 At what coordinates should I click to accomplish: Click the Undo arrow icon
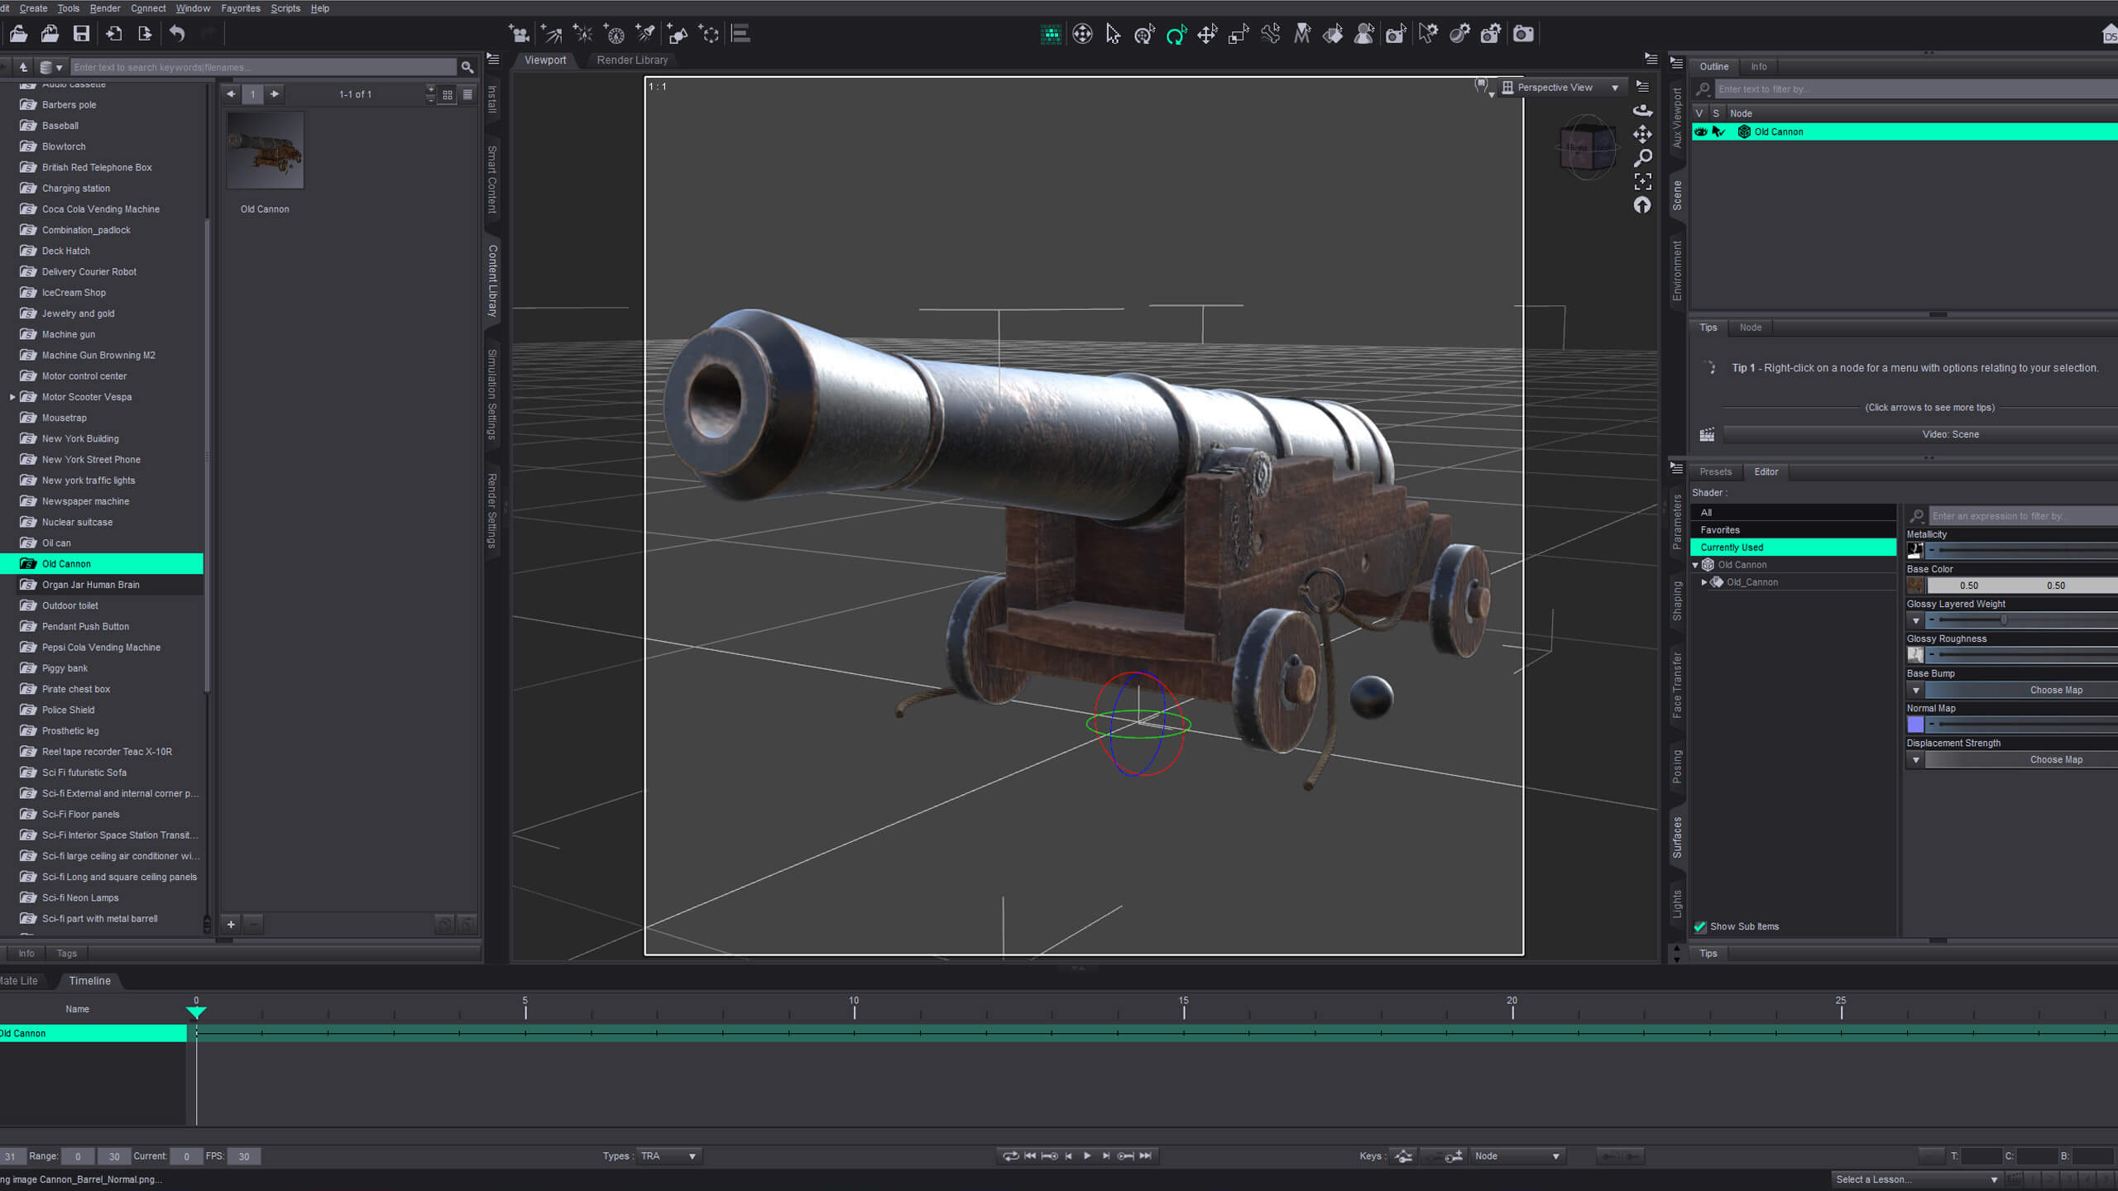(x=177, y=34)
